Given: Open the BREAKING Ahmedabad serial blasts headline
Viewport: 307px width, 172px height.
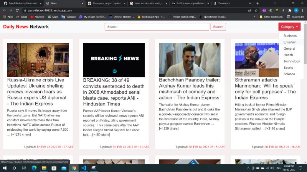Looking at the screenshot, I should coord(114,92).
